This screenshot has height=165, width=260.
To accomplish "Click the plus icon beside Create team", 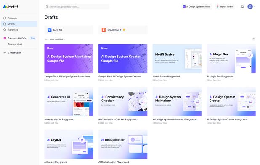I will [5, 52].
